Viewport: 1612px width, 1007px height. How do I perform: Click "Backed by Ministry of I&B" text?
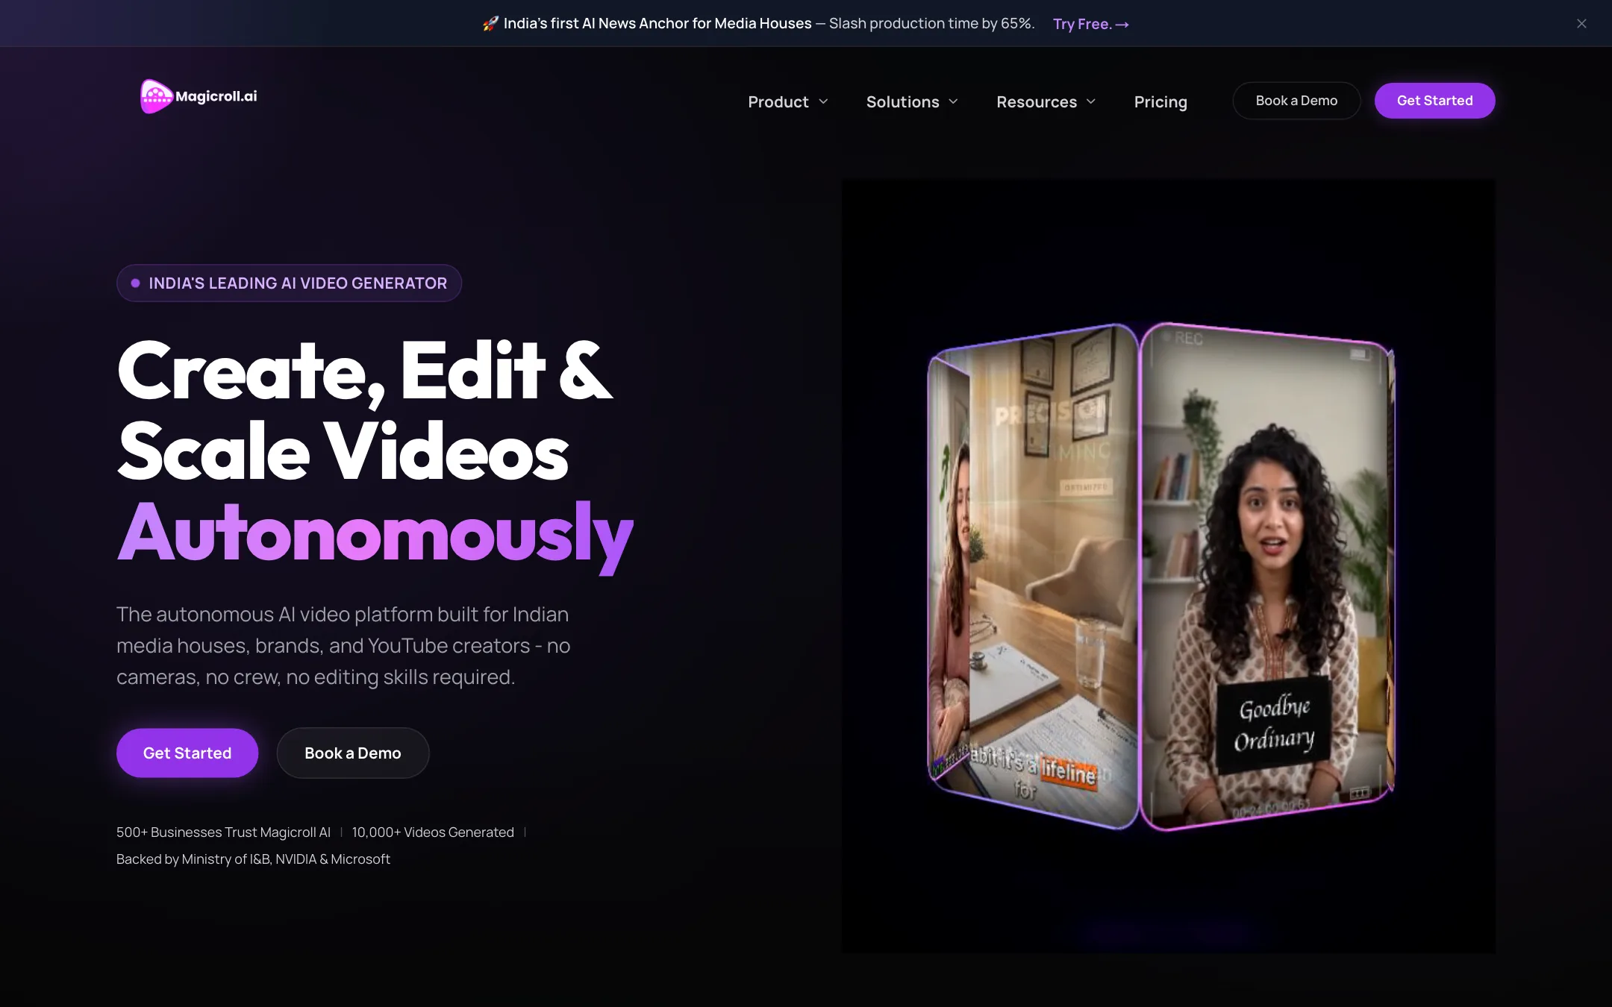pos(253,859)
